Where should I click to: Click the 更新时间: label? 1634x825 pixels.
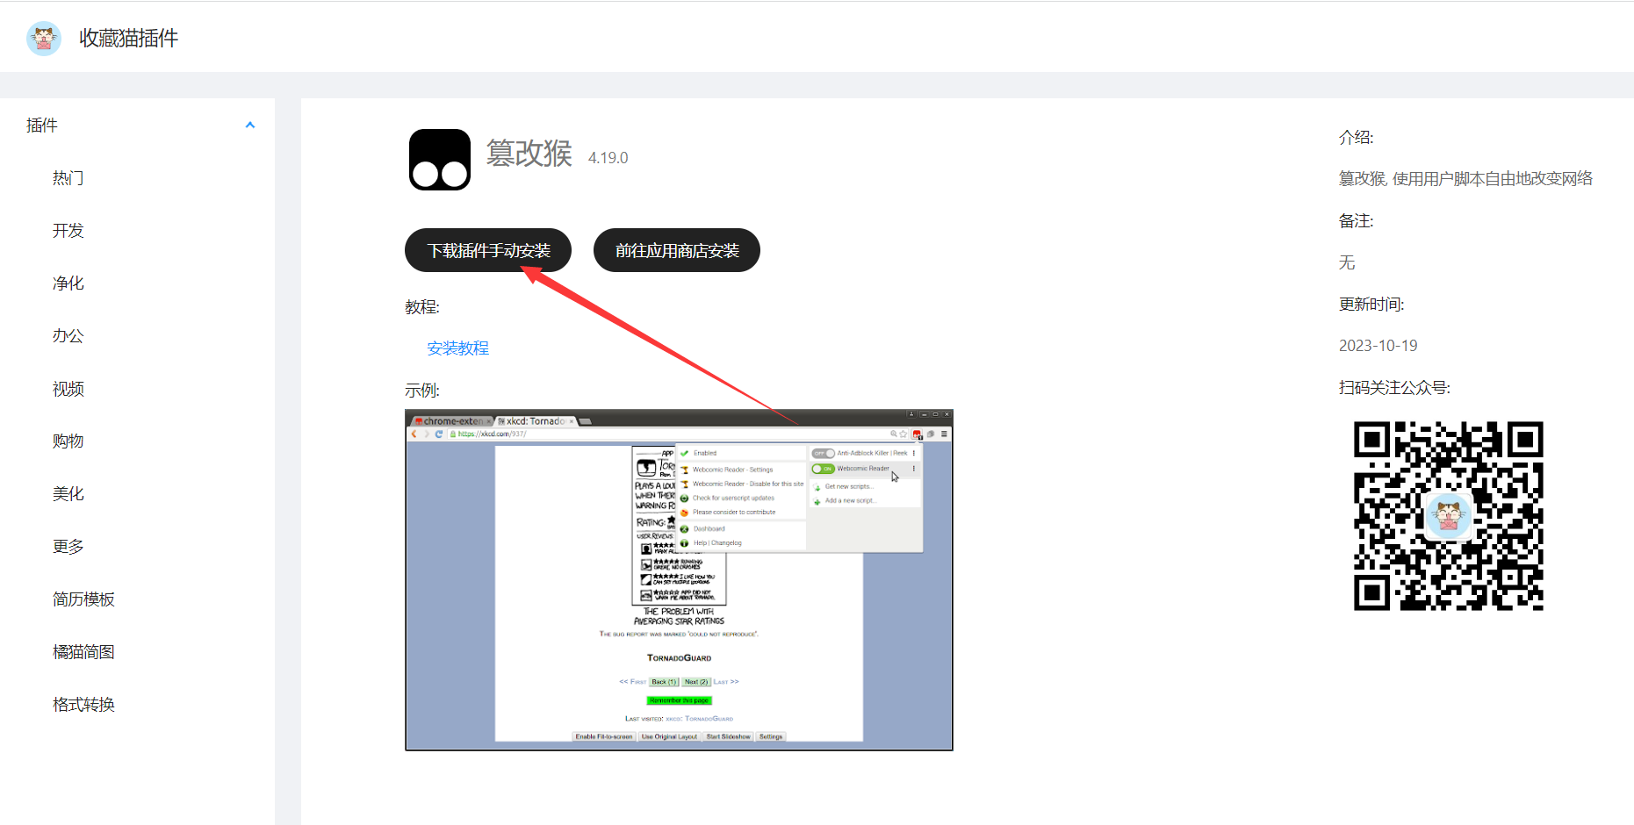pos(1371,305)
